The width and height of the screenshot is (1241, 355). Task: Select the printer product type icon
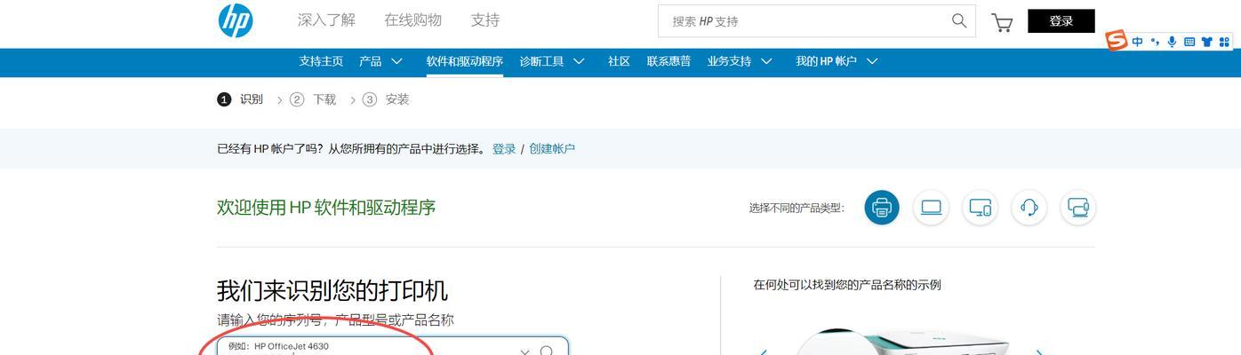tap(882, 208)
